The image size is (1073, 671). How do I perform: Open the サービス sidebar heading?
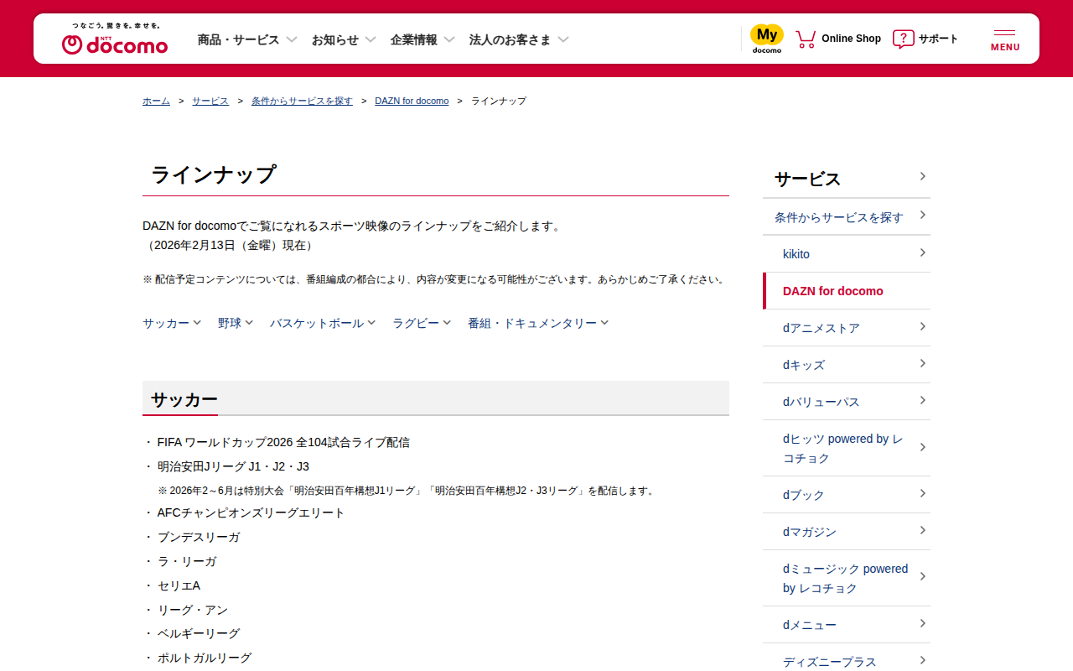(847, 179)
